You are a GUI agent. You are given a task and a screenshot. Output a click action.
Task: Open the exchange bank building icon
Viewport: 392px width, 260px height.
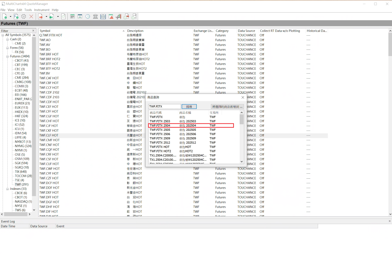pyautogui.click(x=95, y=16)
